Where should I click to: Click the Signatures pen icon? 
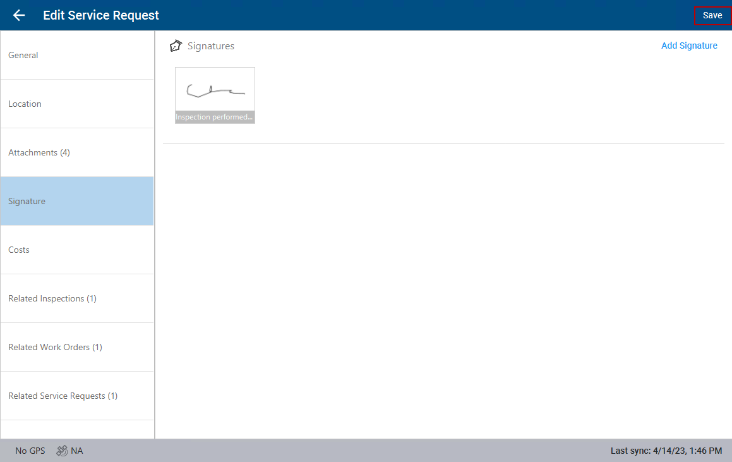176,46
